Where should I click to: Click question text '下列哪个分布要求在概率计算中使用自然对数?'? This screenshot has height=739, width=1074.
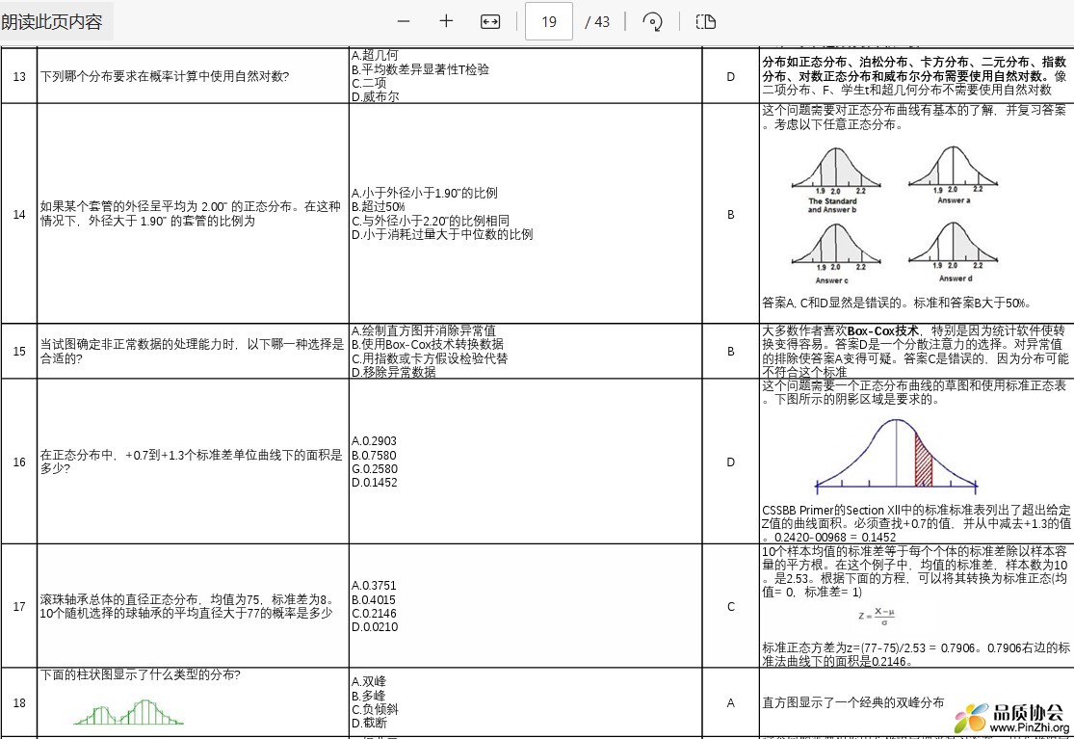pos(165,76)
